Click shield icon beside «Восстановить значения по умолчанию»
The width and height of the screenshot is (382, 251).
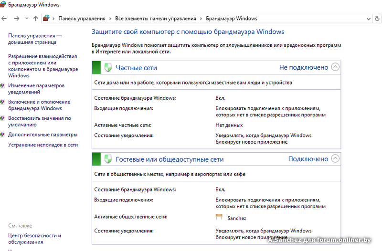[x=2, y=118]
